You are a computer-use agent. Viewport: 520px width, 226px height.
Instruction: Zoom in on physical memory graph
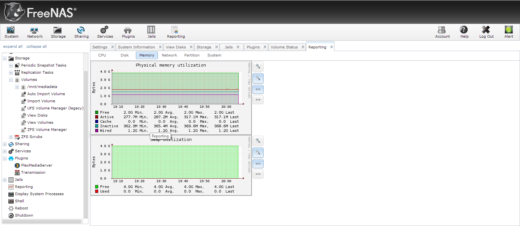click(x=258, y=67)
